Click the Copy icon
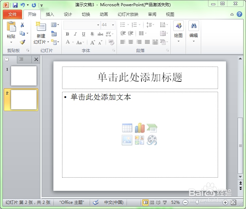The height and width of the screenshot is (209, 246). point(22,33)
